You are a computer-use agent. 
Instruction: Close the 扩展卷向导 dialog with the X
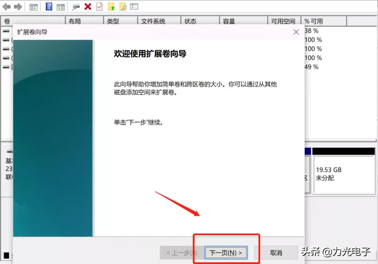pos(296,32)
